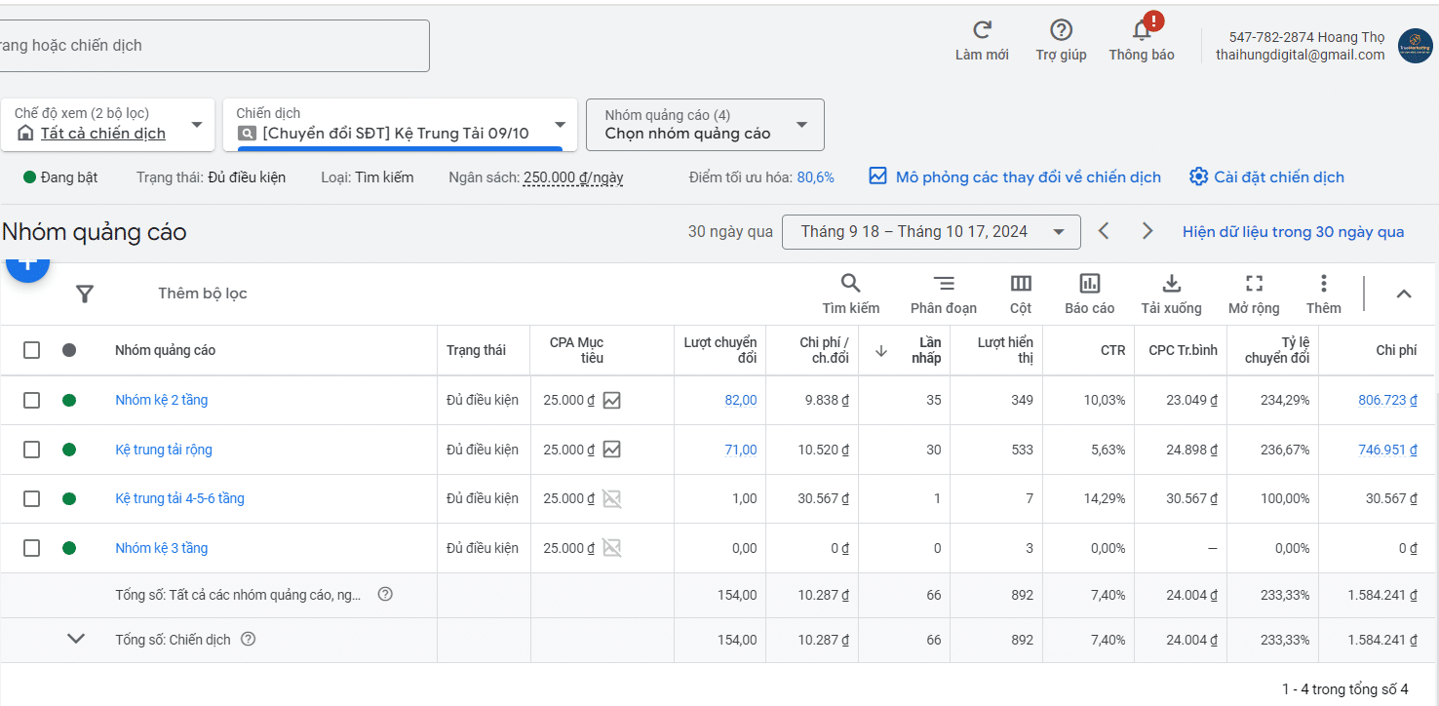Open the date range dropdown
Screen dimensions: 1439x706
click(x=930, y=232)
